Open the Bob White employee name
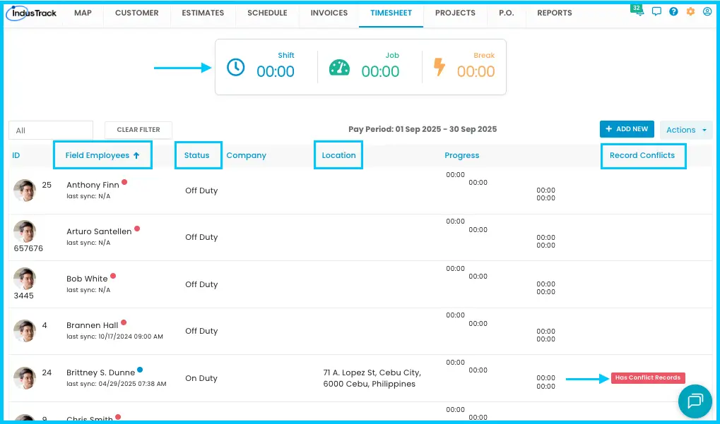This screenshot has height=424, width=720. tap(87, 279)
